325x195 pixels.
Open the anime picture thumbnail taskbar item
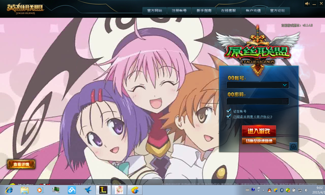pyautogui.click(x=119, y=190)
